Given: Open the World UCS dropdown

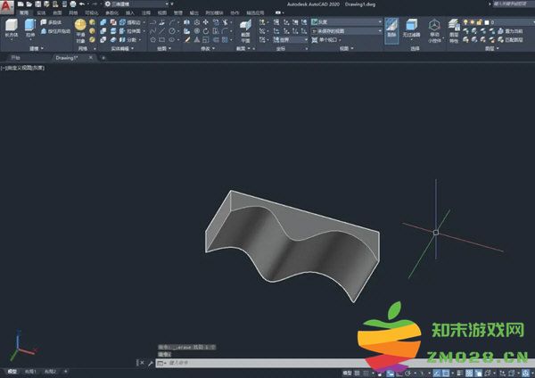Looking at the screenshot, I should [290, 40].
